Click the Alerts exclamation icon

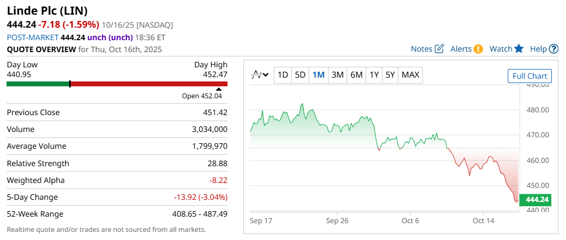pyautogui.click(x=478, y=49)
